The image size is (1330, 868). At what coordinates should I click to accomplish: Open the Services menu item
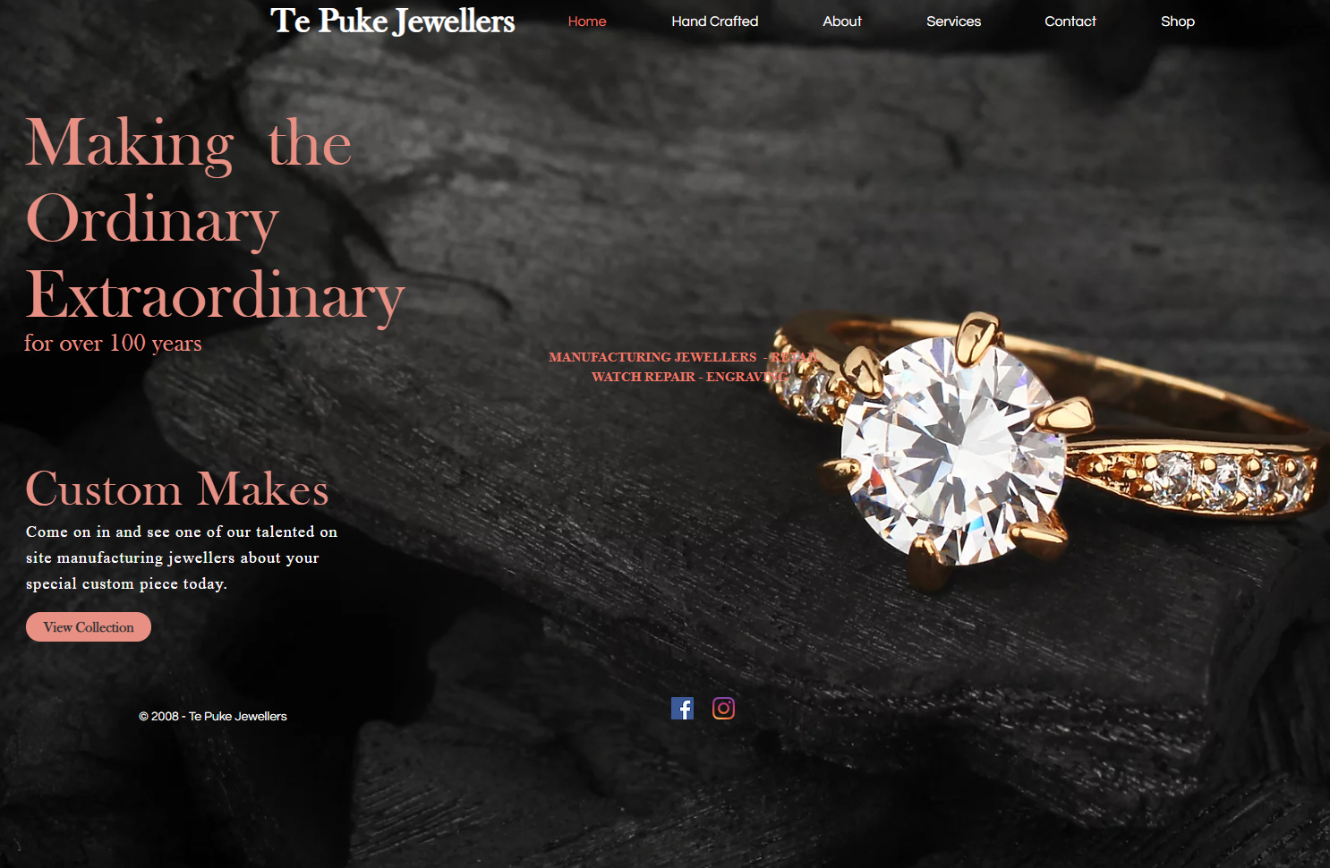(x=953, y=21)
